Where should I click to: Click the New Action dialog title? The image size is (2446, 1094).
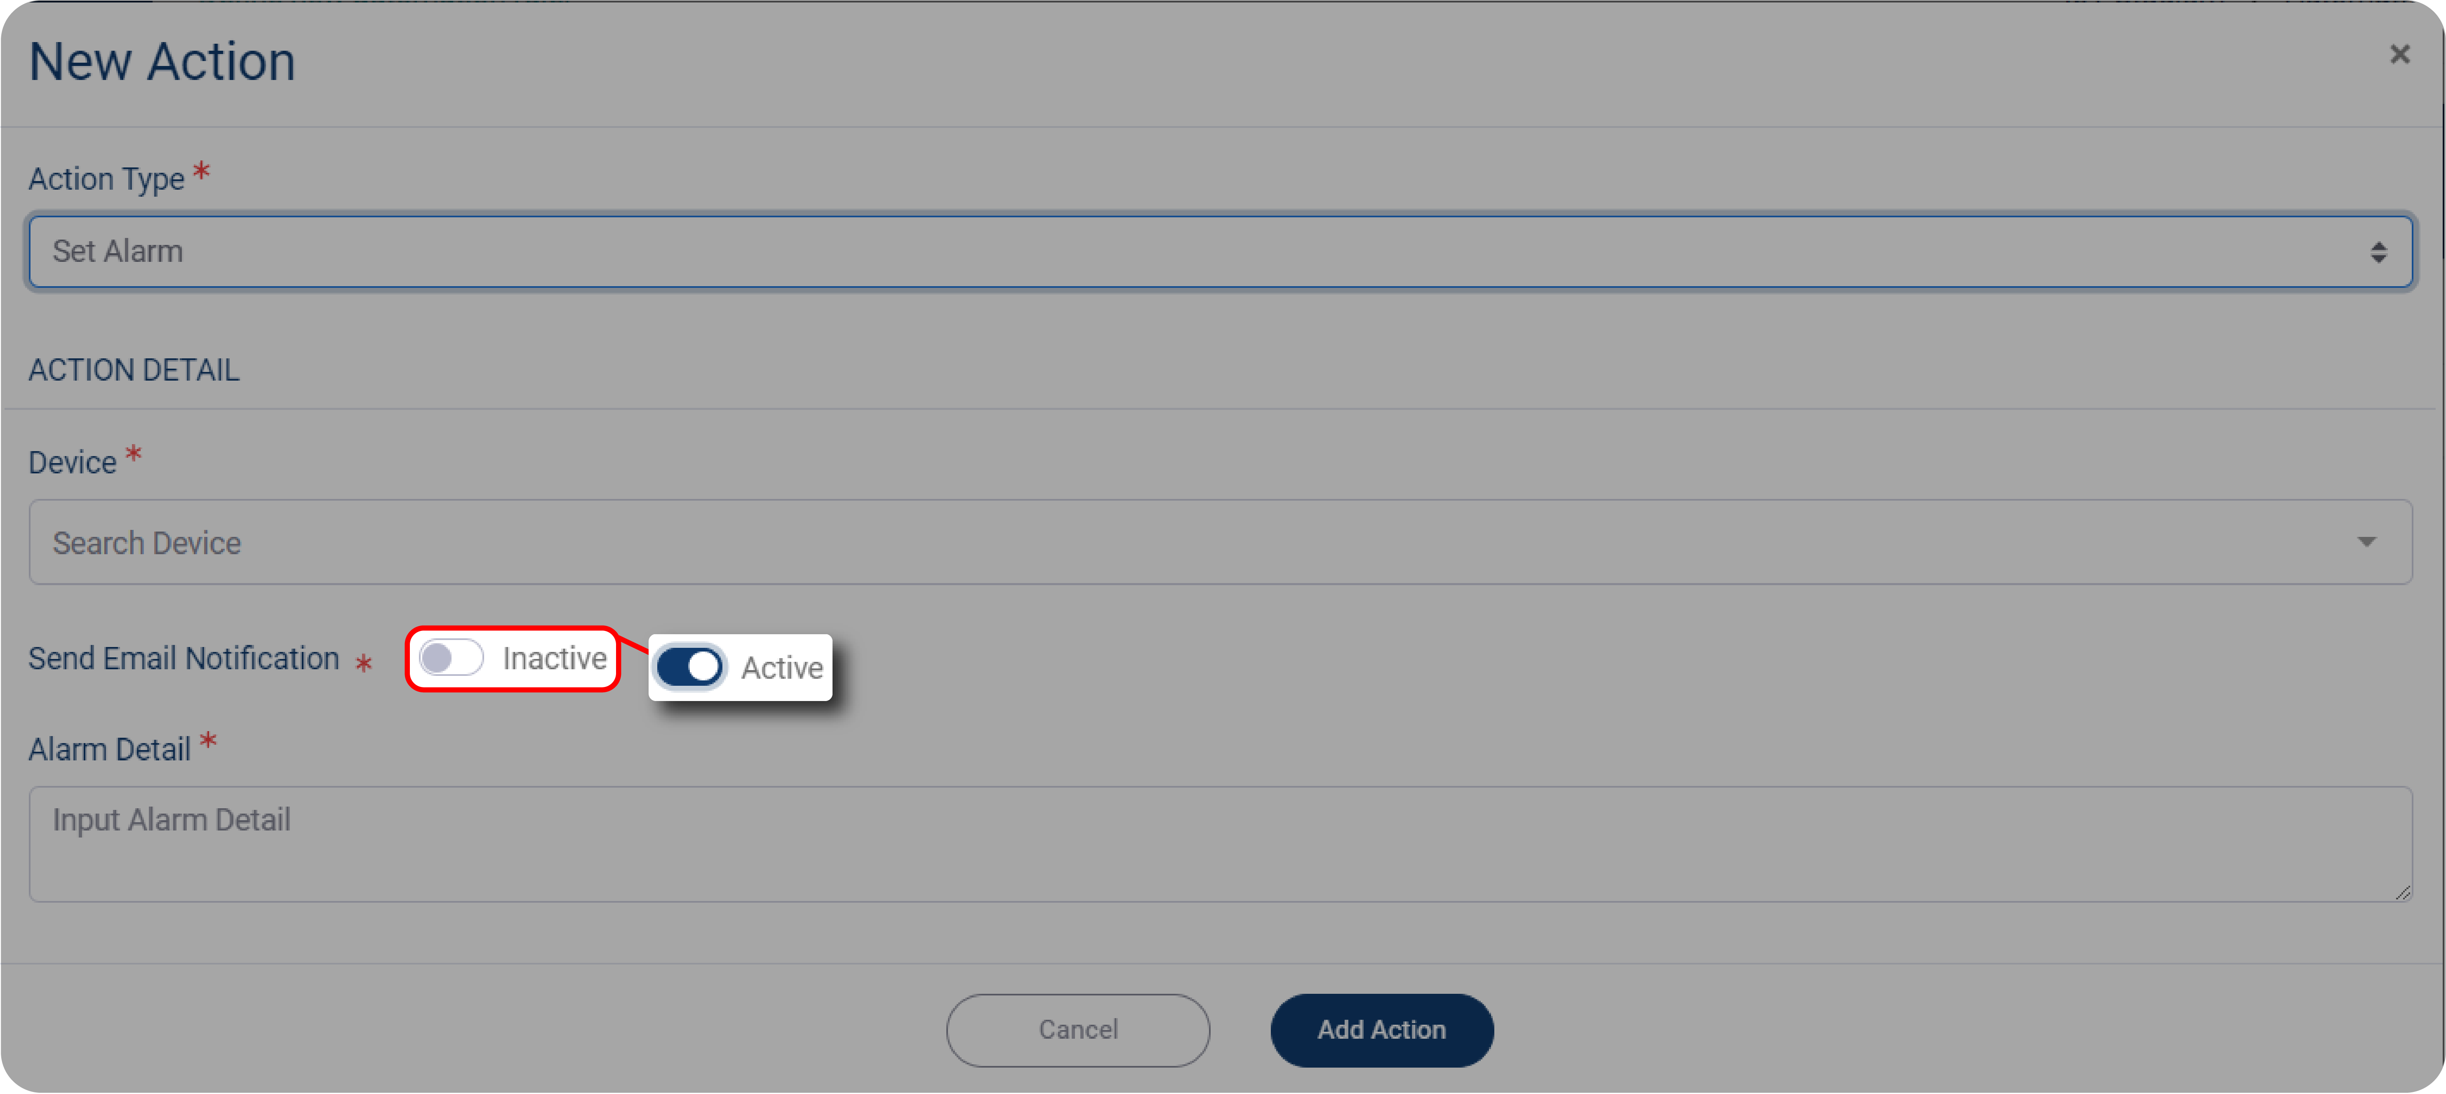(x=162, y=62)
